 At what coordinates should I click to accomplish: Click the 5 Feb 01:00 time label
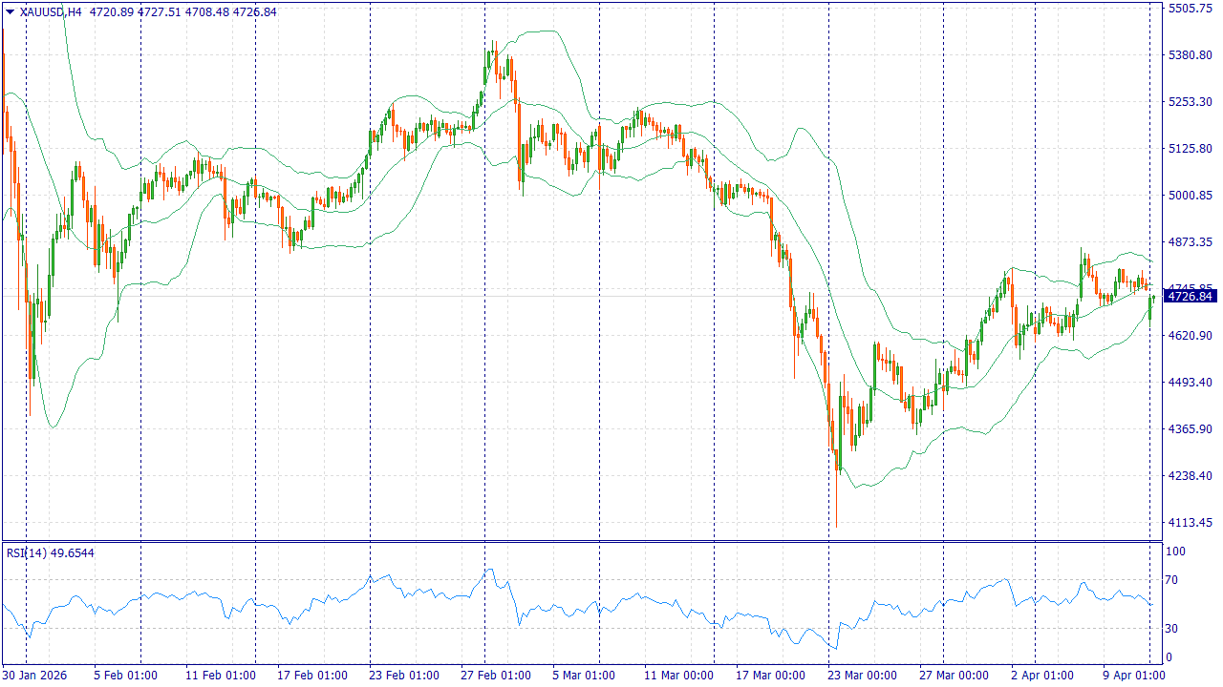pos(125,675)
